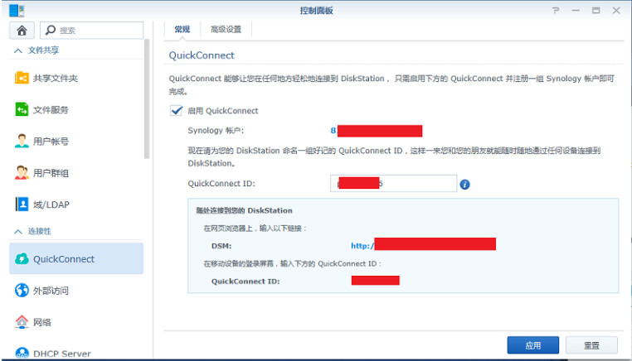Select QuickConnect cloud icon in sidebar
Screen dimensions: 632x361
point(22,258)
